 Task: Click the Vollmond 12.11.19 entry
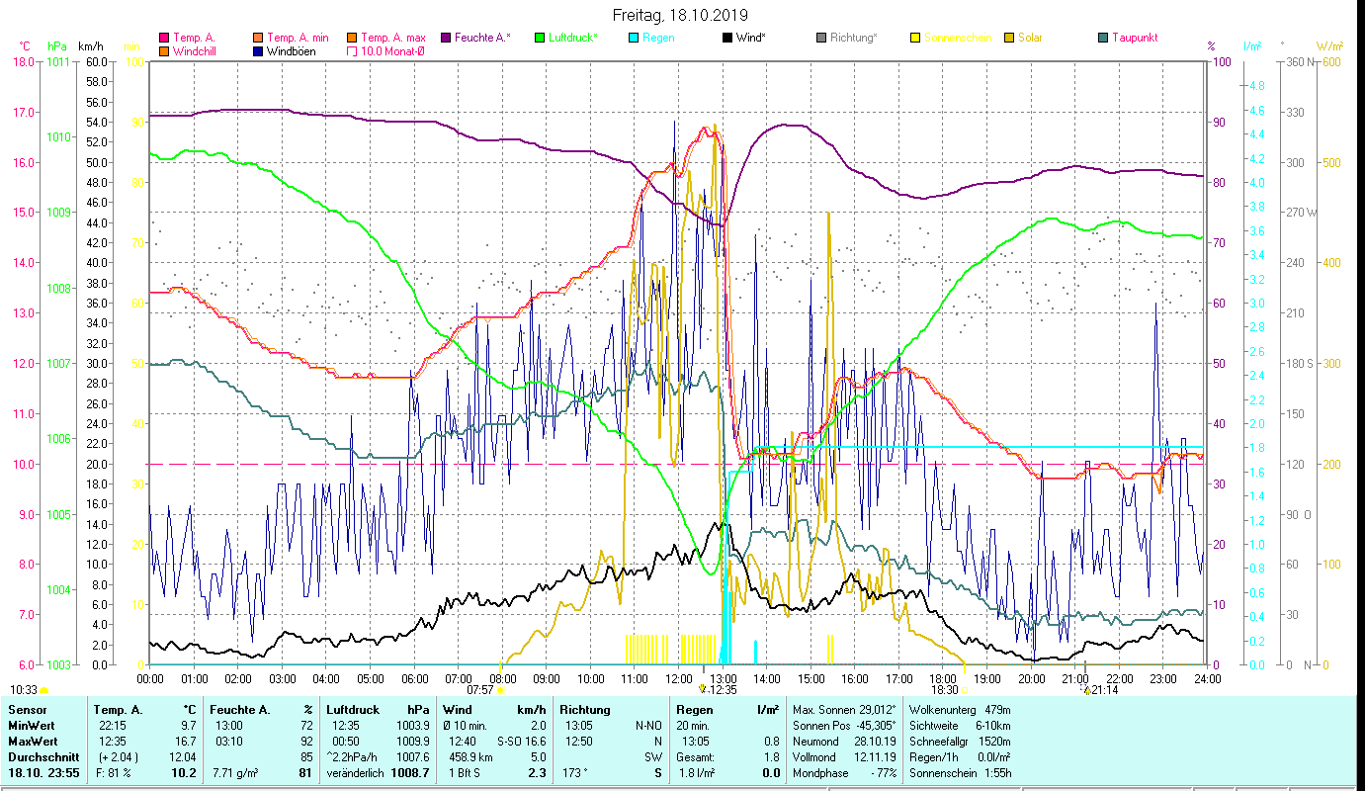pos(844,756)
